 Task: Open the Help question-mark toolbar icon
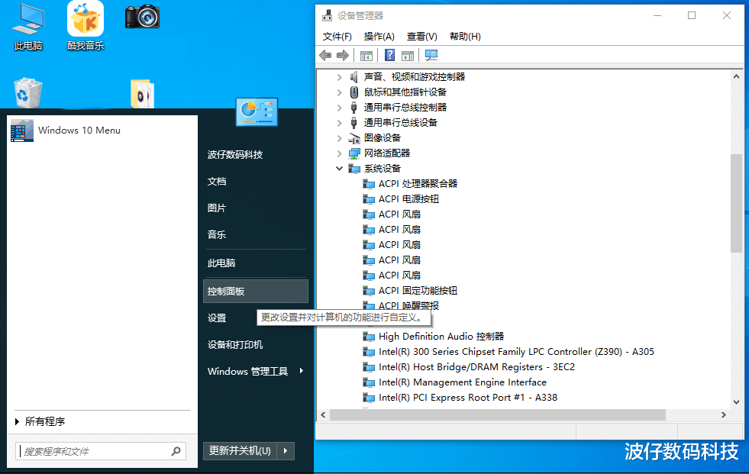(x=390, y=56)
